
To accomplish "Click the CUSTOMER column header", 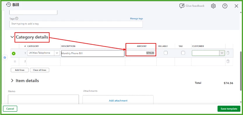I will pyautogui.click(x=198, y=46).
